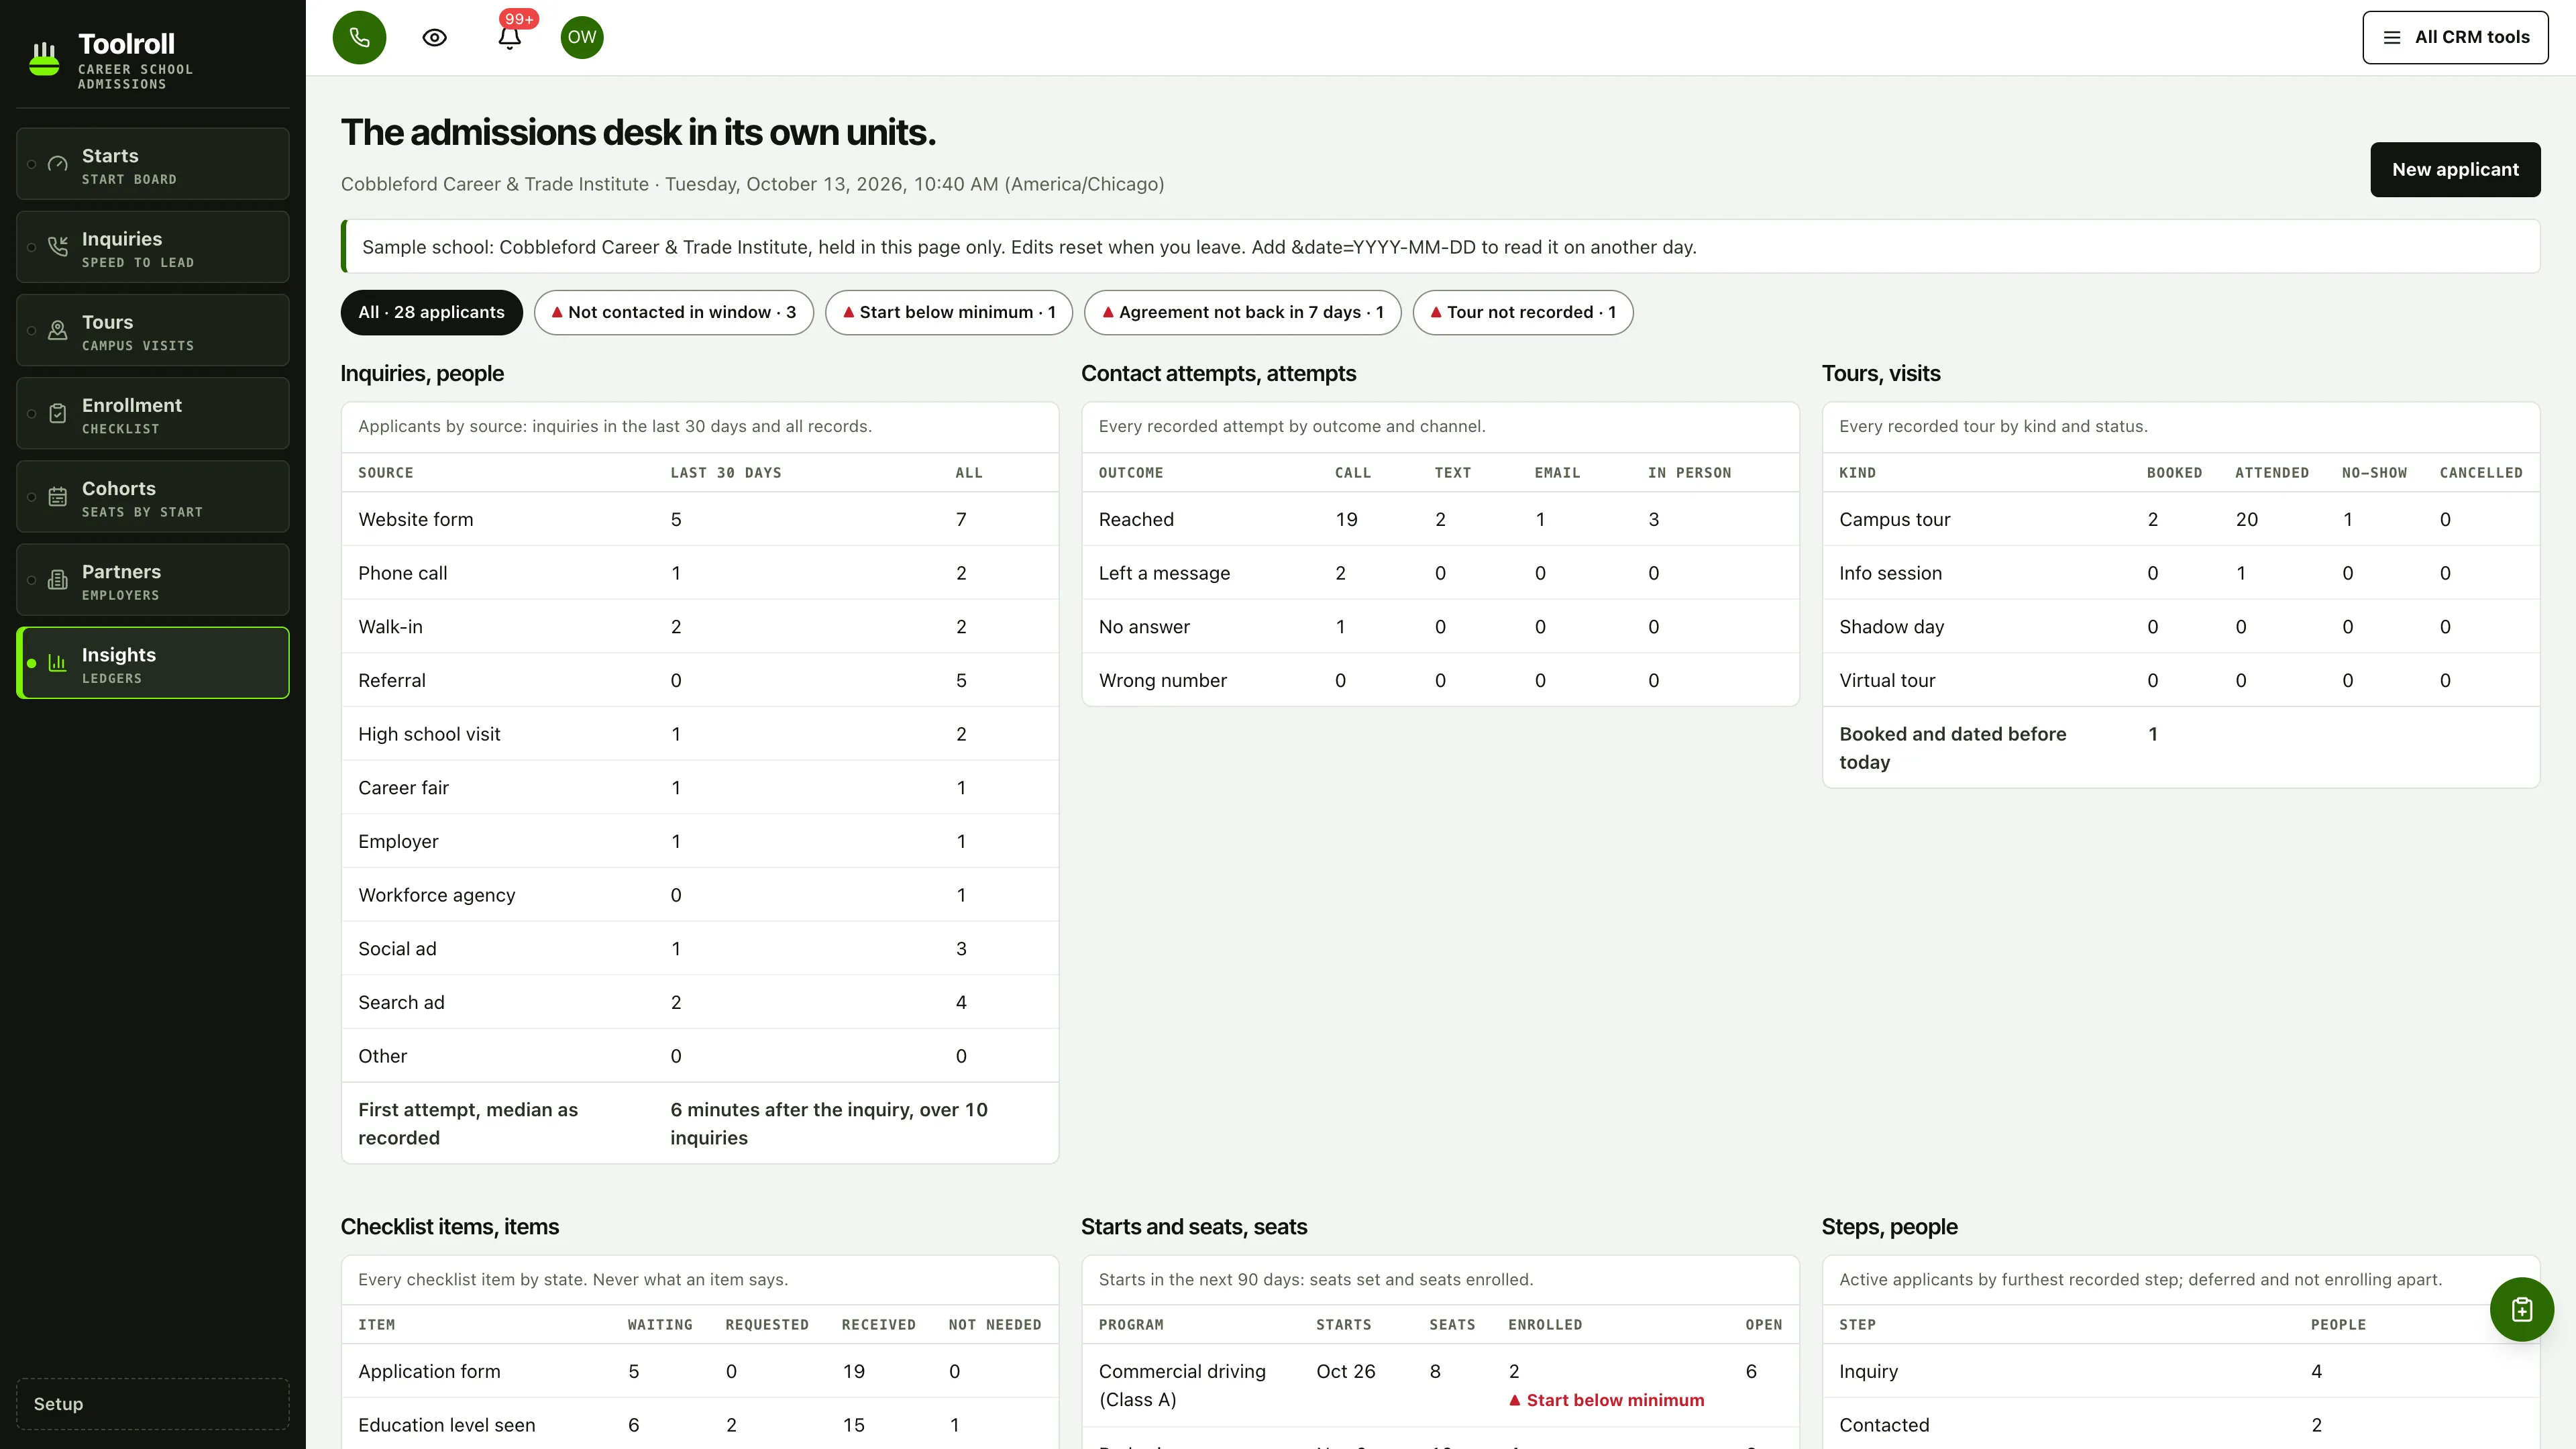Open Partners employers page
This screenshot has width=2576, height=1449.
[x=153, y=580]
